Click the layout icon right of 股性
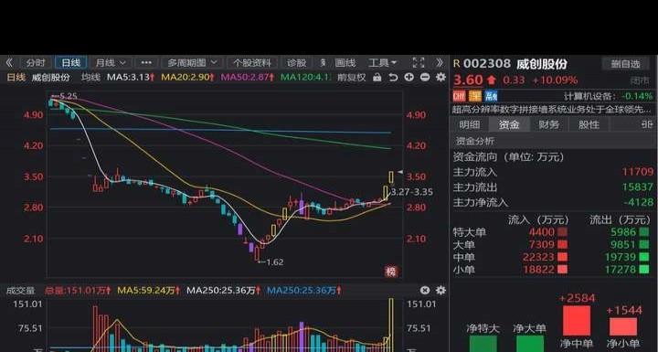This screenshot has width=658, height=352. pyautogui.click(x=647, y=124)
